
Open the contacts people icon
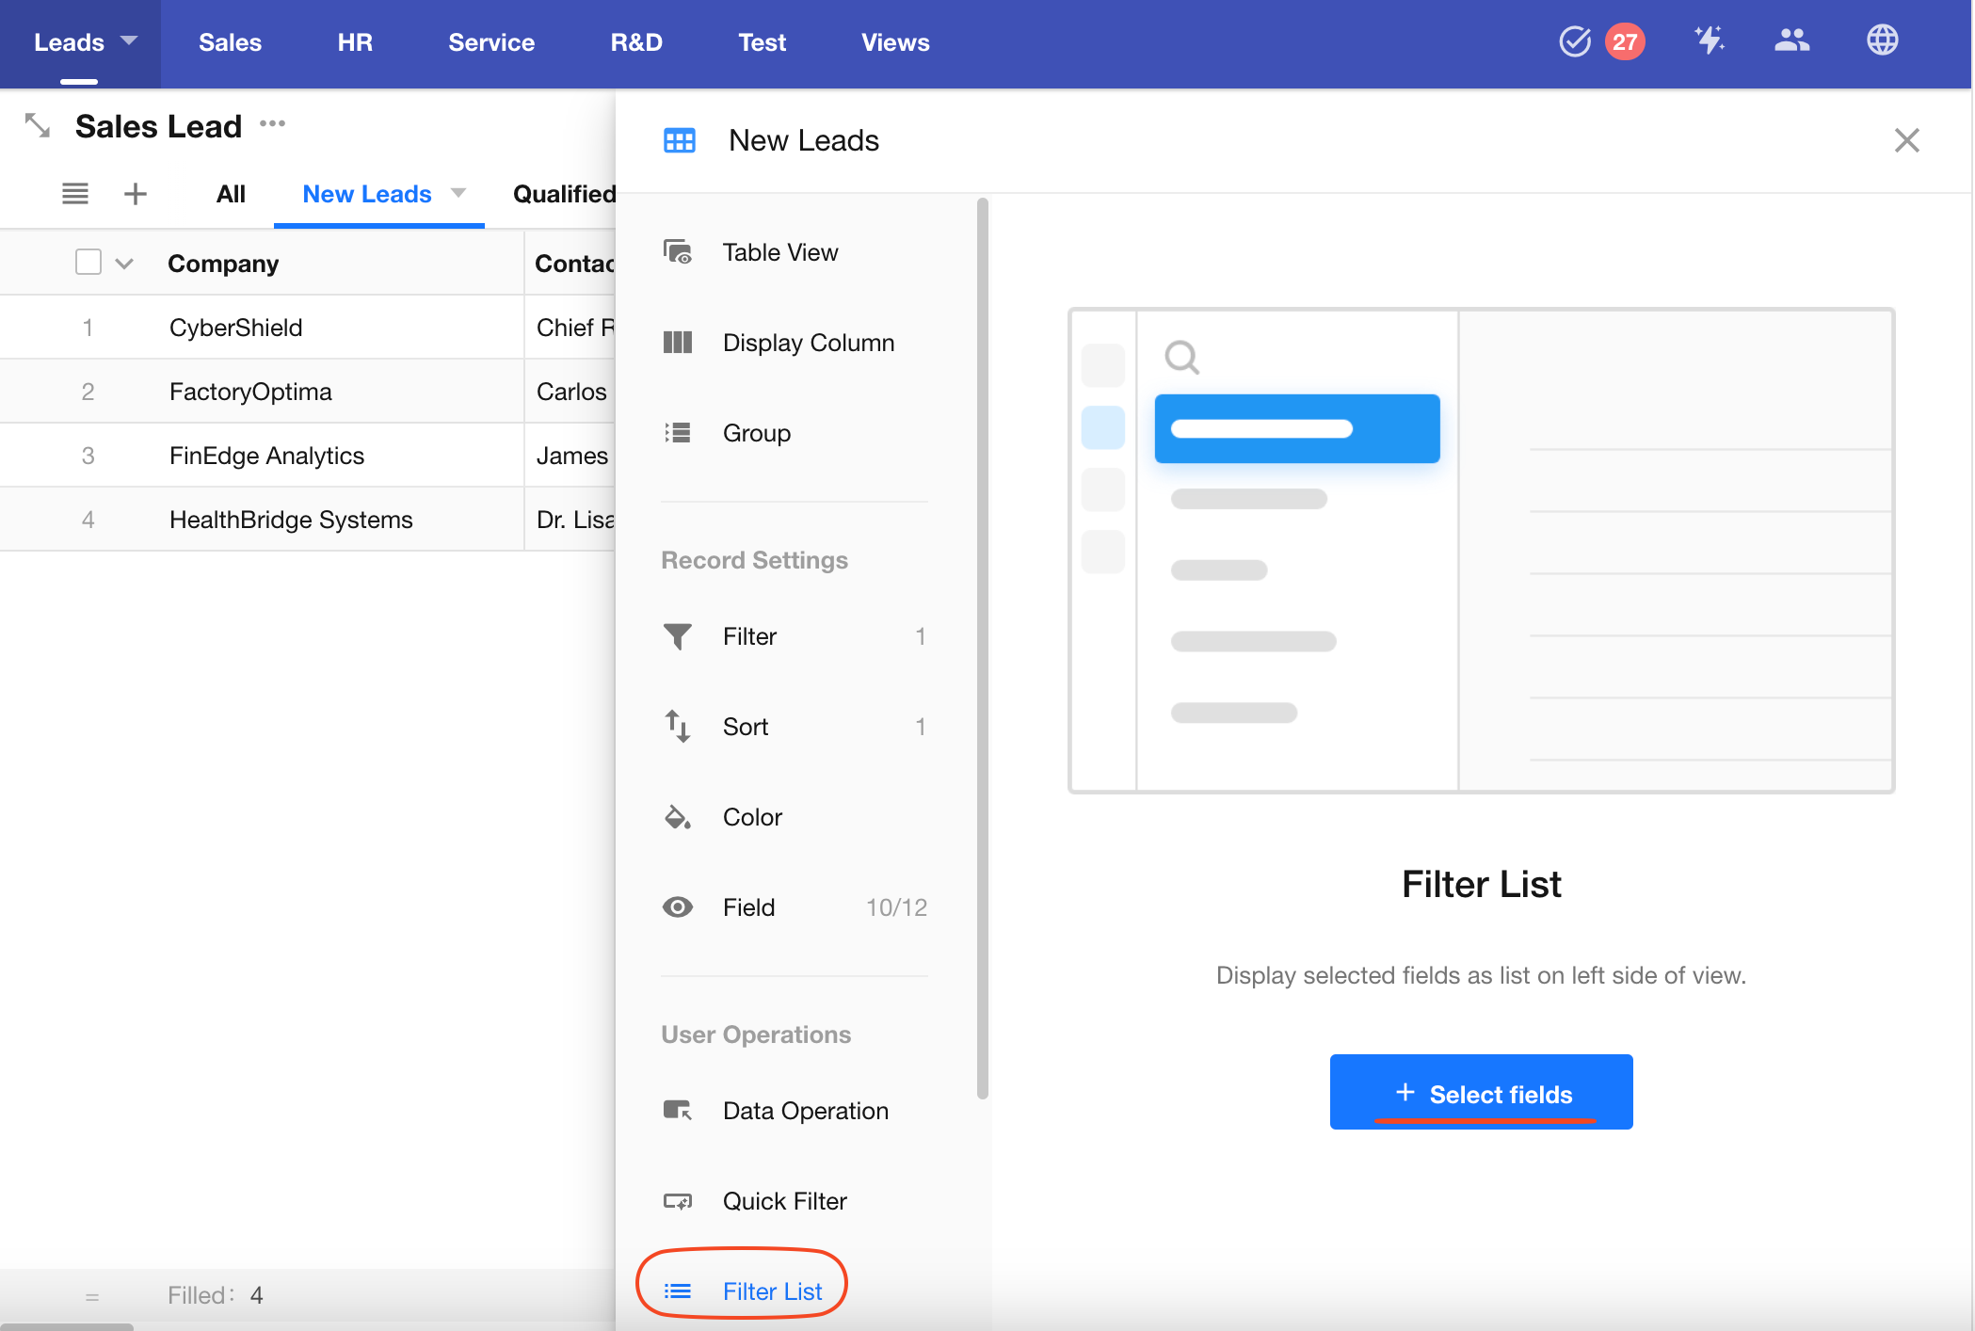click(x=1791, y=40)
